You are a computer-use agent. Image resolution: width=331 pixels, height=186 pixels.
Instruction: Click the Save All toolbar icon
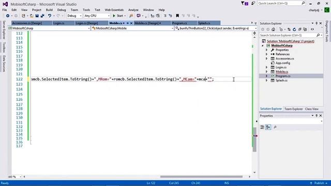pyautogui.click(x=42, y=16)
